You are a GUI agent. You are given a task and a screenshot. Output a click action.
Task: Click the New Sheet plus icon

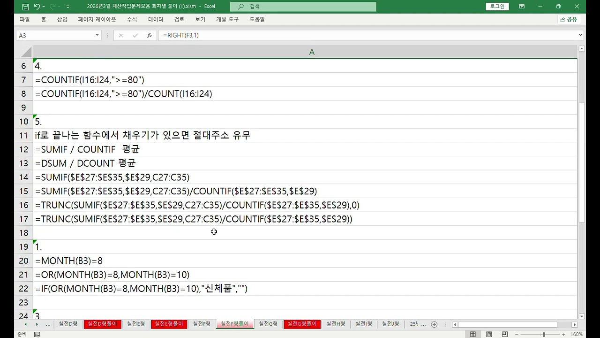(434, 324)
